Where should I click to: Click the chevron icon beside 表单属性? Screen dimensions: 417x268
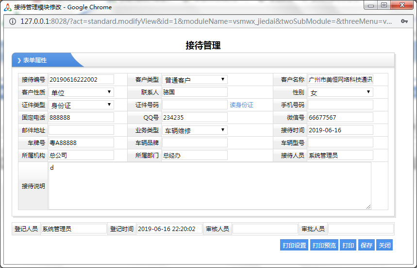(19, 60)
